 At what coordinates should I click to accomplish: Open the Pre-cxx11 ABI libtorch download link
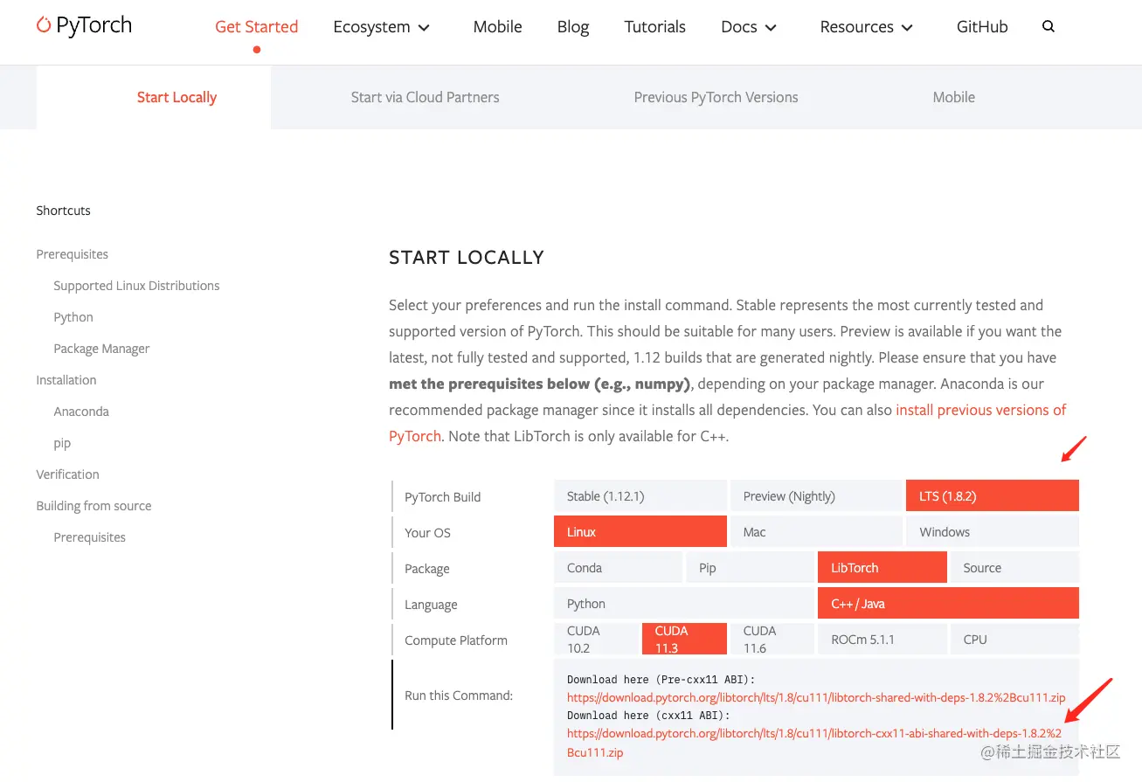click(816, 697)
